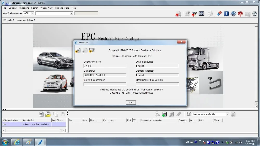Open the blue information icon
The height and width of the screenshot is (146, 260).
[x=226, y=14]
